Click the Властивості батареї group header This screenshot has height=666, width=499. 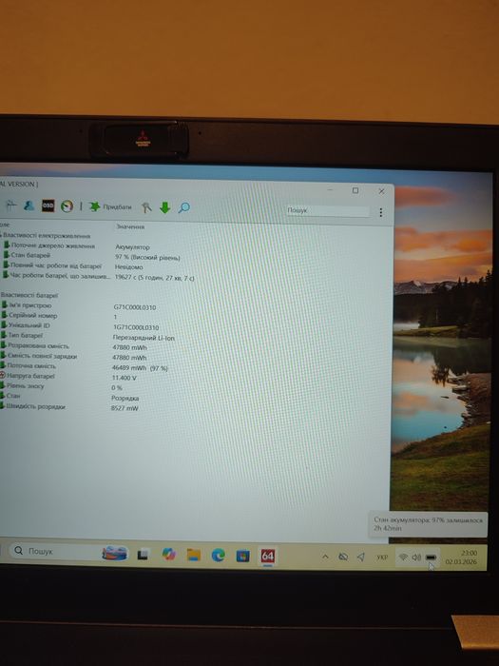(x=29, y=295)
